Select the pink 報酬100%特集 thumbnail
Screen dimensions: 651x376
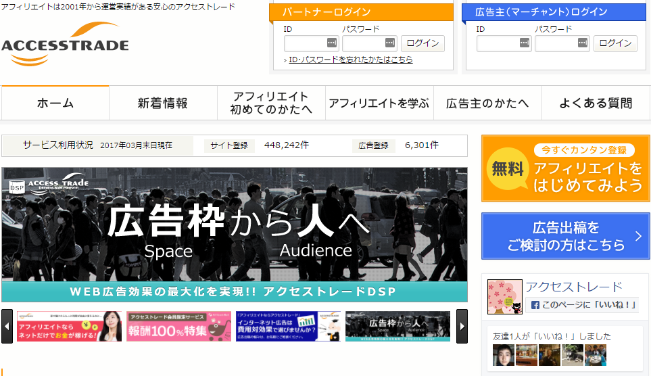click(x=178, y=326)
